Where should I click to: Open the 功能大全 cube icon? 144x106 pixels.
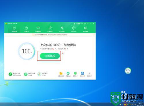[x=74, y=29]
